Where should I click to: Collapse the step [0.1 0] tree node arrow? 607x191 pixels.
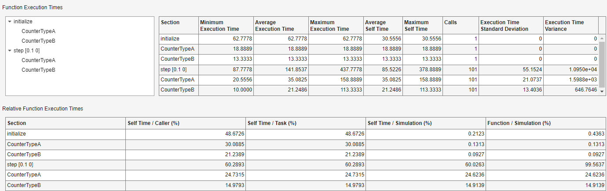[10, 51]
